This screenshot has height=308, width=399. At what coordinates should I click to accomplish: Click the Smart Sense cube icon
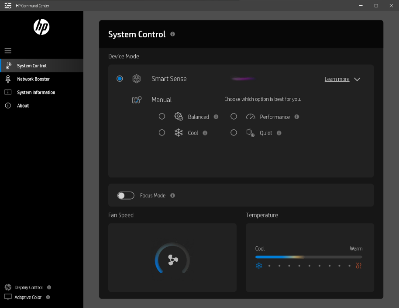tap(137, 79)
